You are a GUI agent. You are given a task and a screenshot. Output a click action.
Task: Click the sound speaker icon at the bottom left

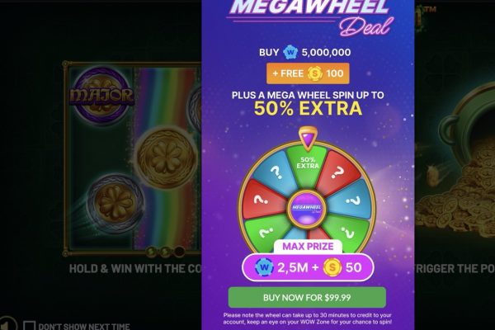pyautogui.click(x=7, y=323)
